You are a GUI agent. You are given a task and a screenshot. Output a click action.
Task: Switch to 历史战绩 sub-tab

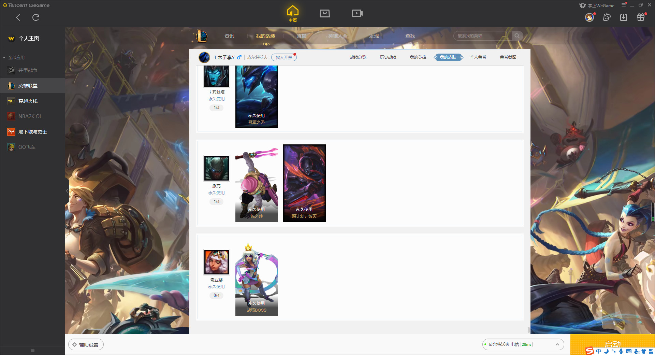click(x=388, y=57)
